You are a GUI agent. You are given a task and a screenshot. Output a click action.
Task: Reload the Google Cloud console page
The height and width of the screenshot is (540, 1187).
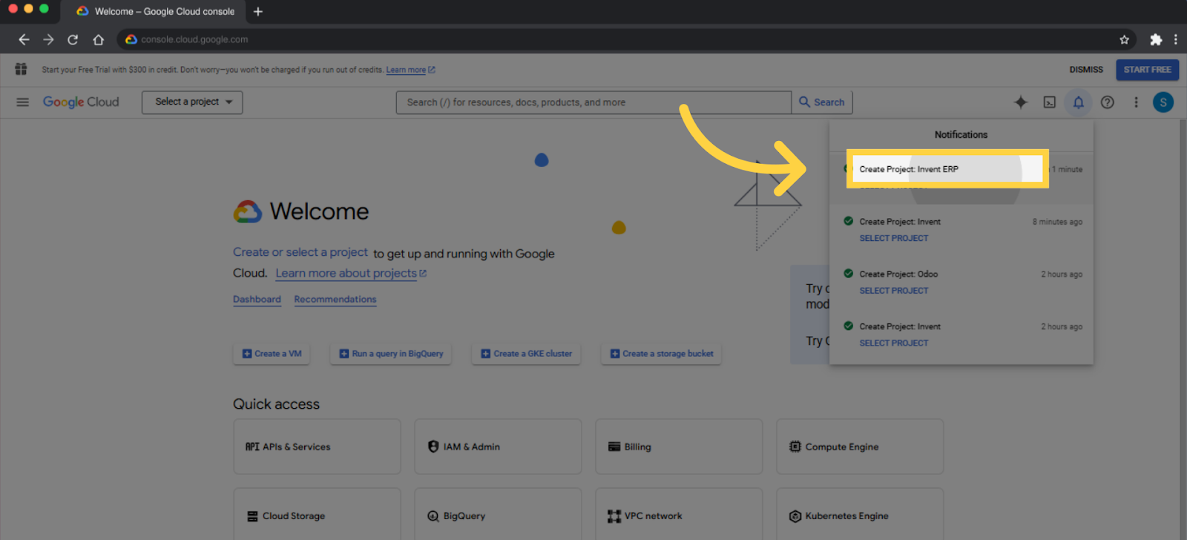(x=73, y=39)
